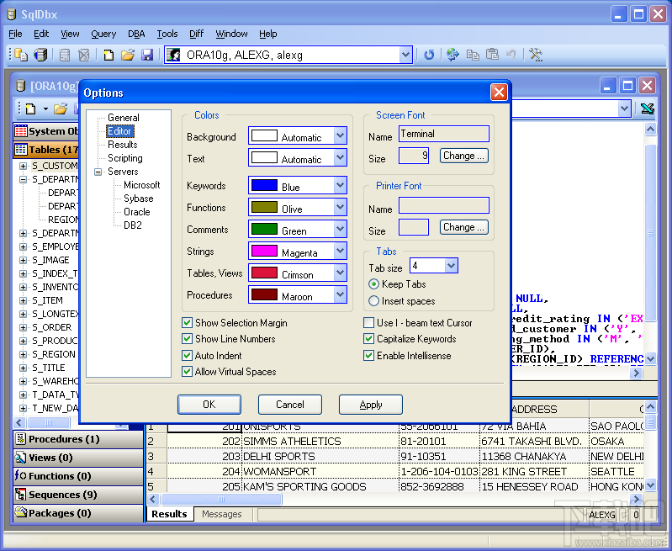
Task: Click the Apply button
Action: (x=370, y=405)
